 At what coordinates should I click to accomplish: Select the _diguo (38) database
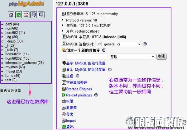[x=14, y=41]
